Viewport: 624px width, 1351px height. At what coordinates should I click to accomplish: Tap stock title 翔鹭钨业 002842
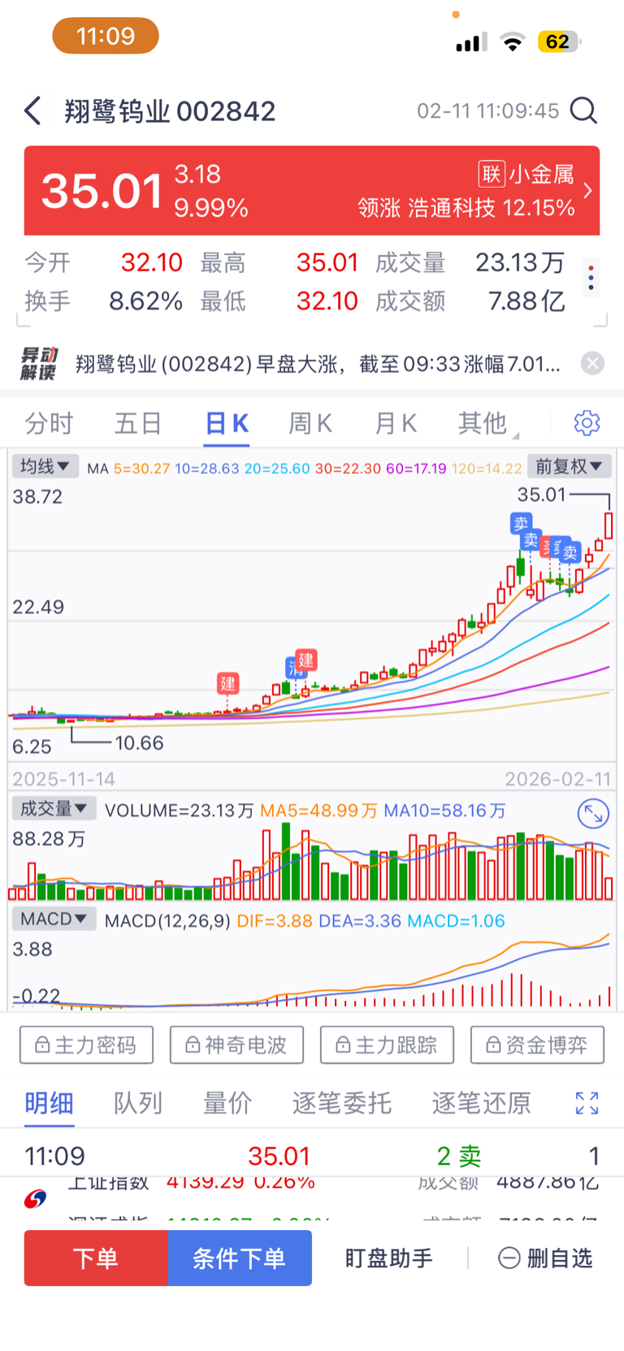point(170,110)
